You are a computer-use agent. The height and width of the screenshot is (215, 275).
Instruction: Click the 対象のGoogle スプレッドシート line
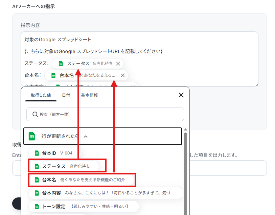coord(58,40)
